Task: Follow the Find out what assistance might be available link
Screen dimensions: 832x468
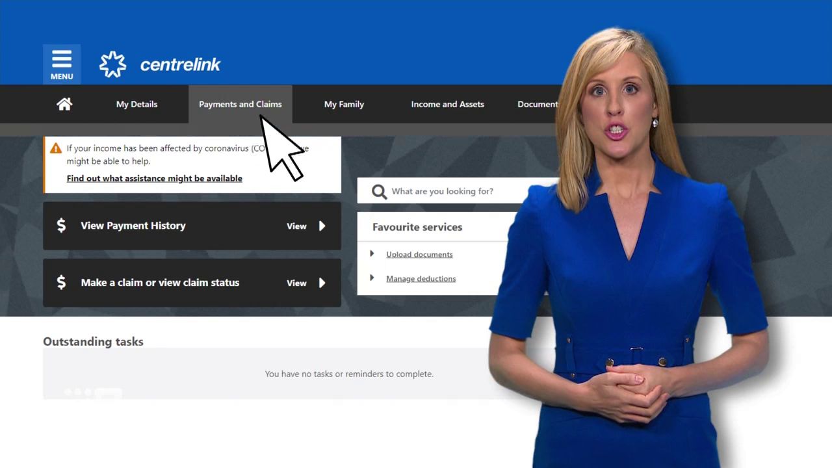Action: click(154, 178)
